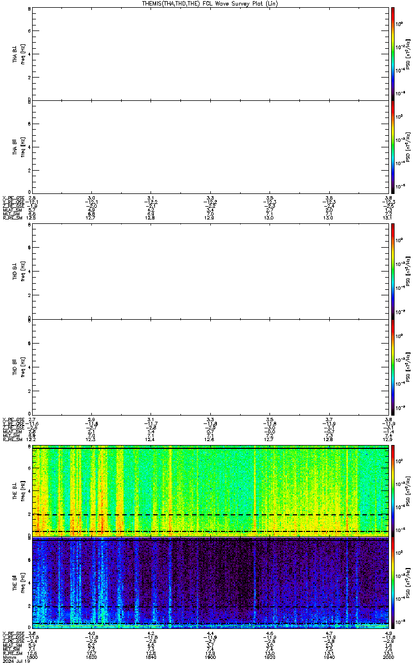Click the 1840 time tick label
This screenshot has width=415, height=665.
(x=151, y=657)
